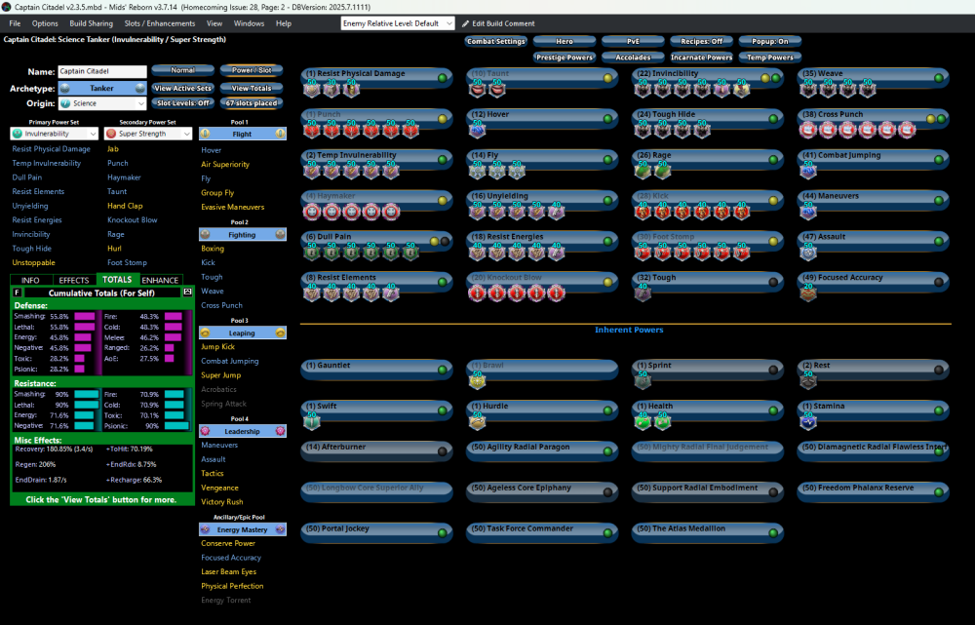Click the F button in Cumulative Totals header
Screen dimensions: 975x625
(x=18, y=292)
